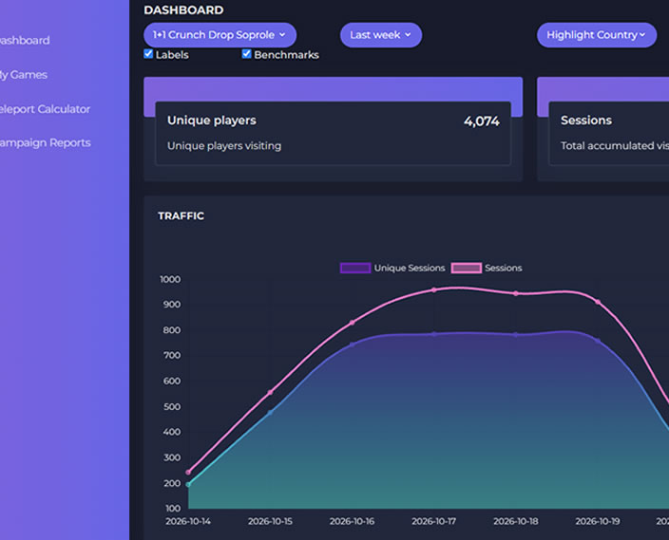Select the Sessions stat card
This screenshot has height=540, width=669.
pyautogui.click(x=609, y=134)
